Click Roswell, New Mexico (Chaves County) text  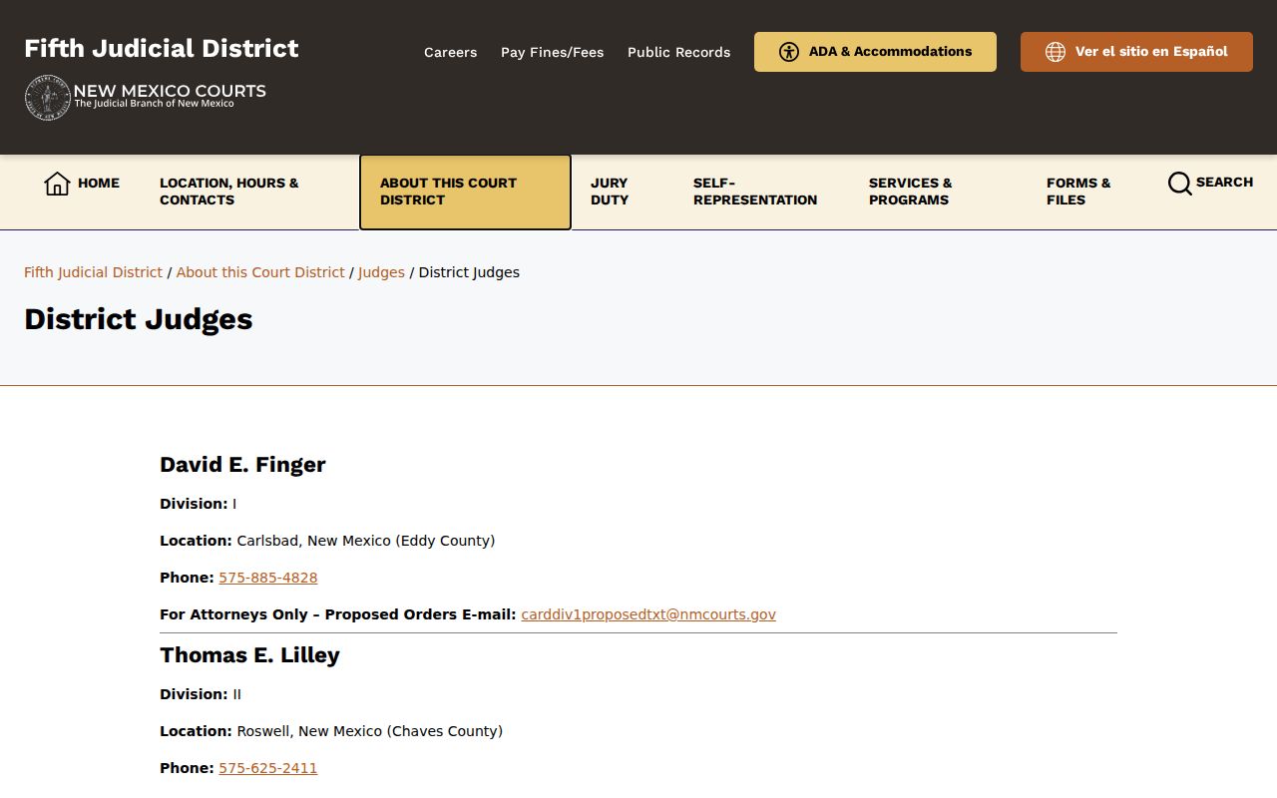click(369, 731)
